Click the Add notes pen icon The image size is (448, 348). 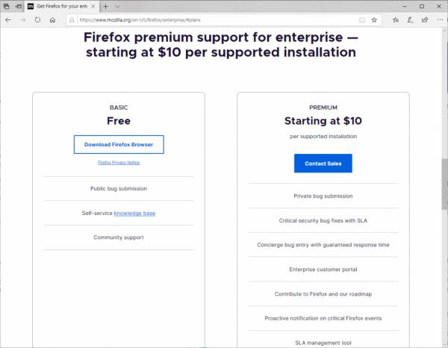[408, 20]
